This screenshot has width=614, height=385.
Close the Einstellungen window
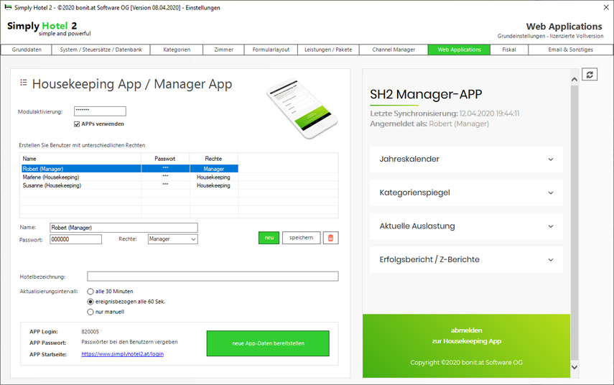point(605,7)
